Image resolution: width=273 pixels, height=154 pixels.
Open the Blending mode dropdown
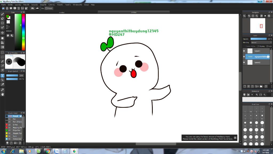(x=261, y=43)
